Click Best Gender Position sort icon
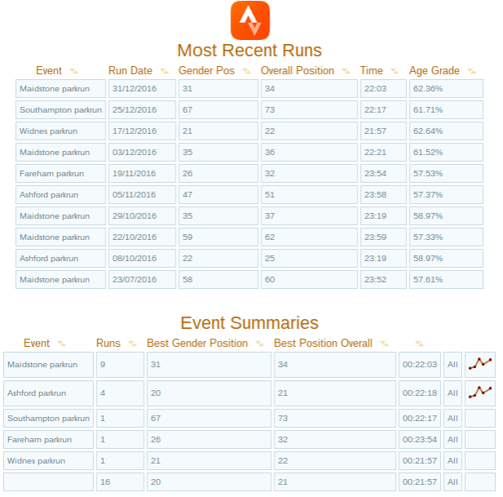 [260, 344]
